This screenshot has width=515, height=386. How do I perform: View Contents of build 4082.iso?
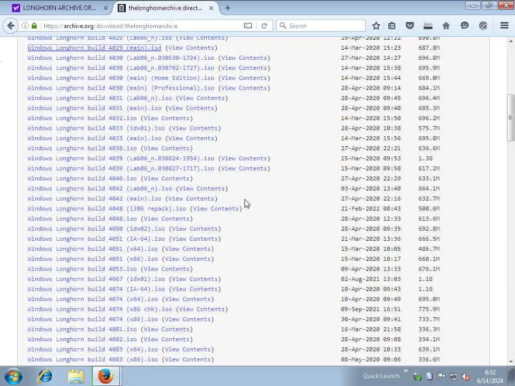point(166,339)
